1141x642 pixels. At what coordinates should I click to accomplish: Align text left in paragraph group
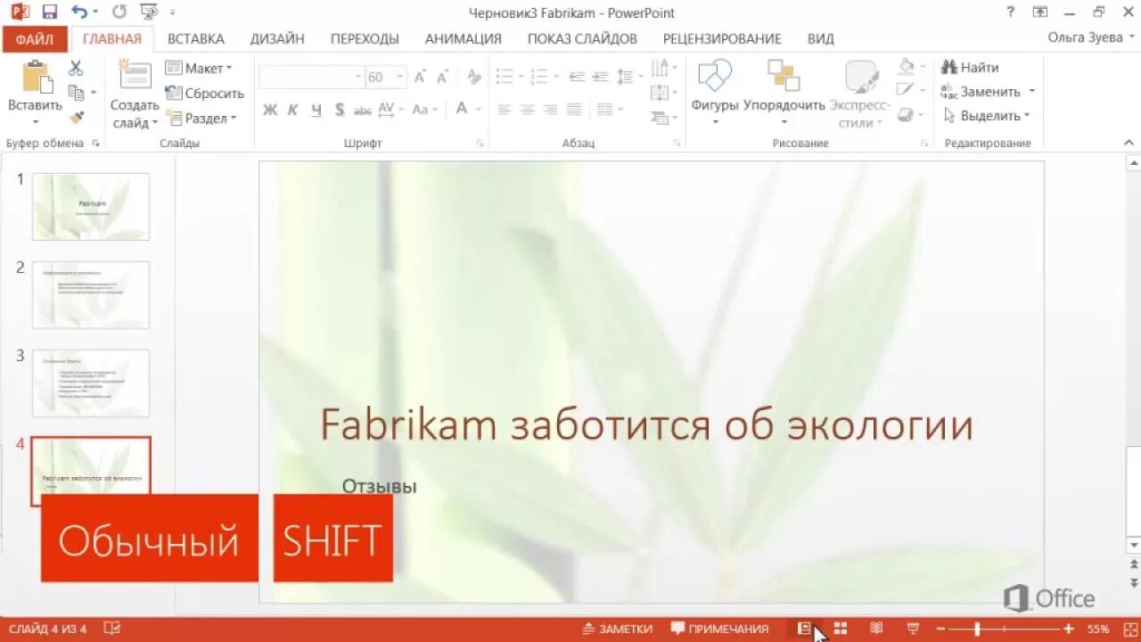point(505,110)
